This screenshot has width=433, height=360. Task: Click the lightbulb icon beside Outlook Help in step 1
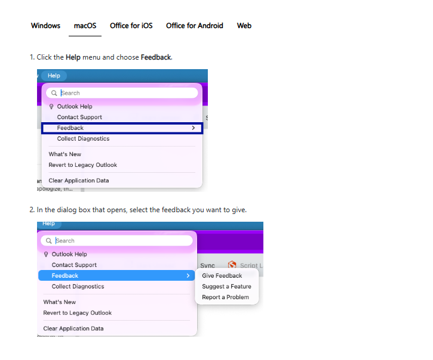(51, 107)
